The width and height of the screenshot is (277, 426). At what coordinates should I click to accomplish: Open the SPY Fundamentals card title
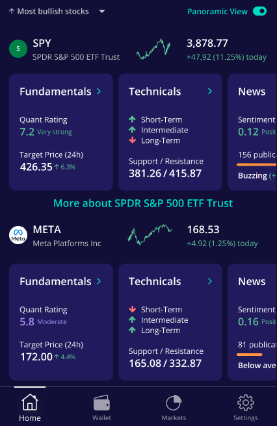[x=55, y=92]
